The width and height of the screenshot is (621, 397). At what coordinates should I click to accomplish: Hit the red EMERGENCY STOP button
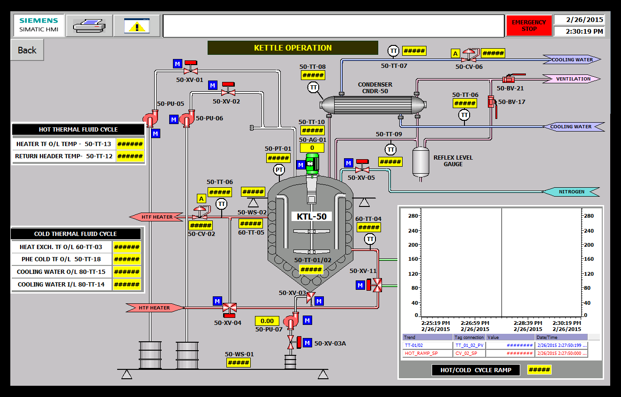coord(529,25)
